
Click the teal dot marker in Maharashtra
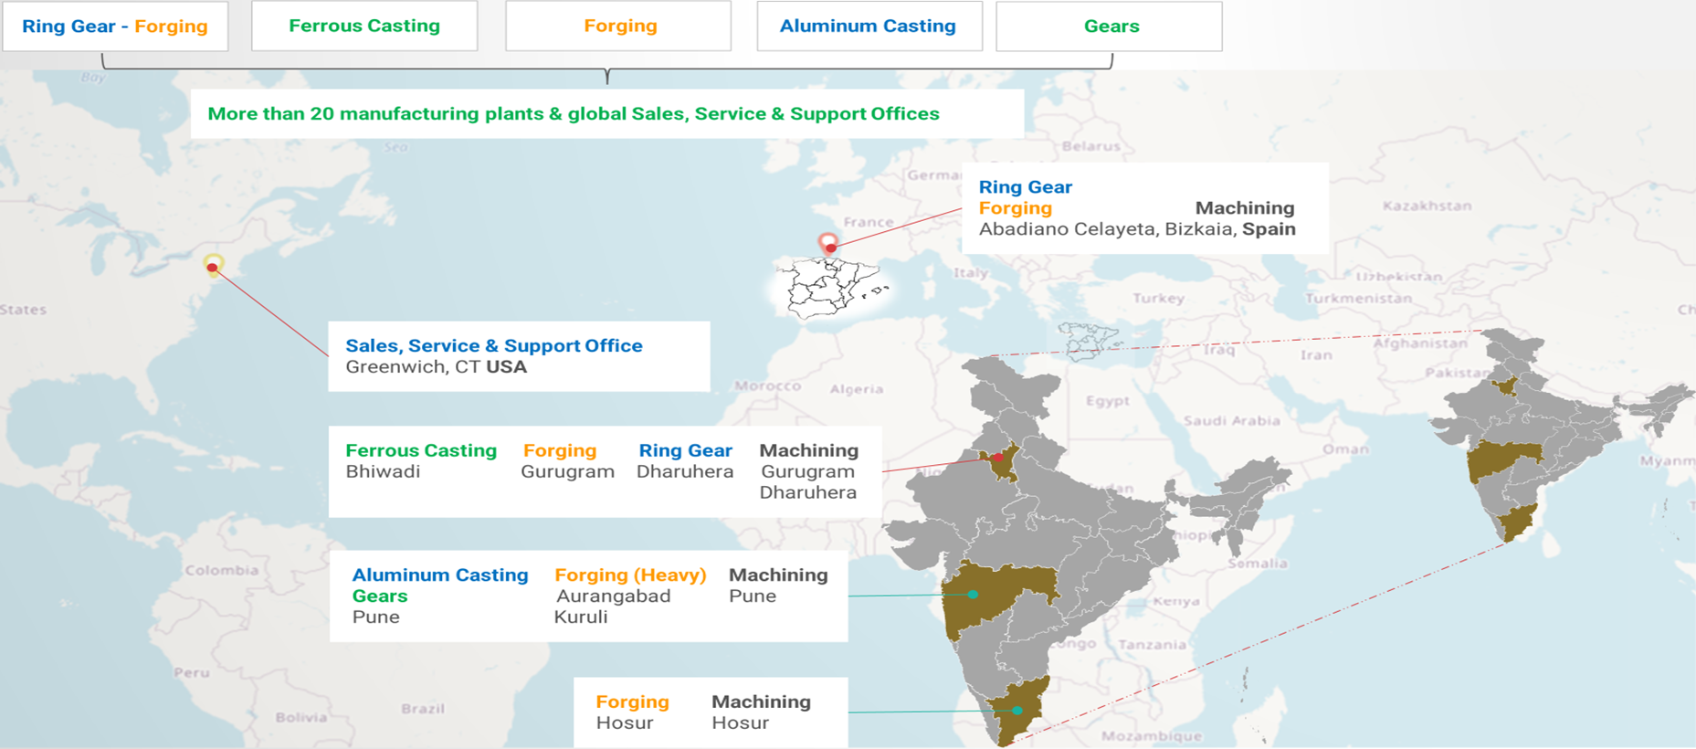tap(973, 595)
